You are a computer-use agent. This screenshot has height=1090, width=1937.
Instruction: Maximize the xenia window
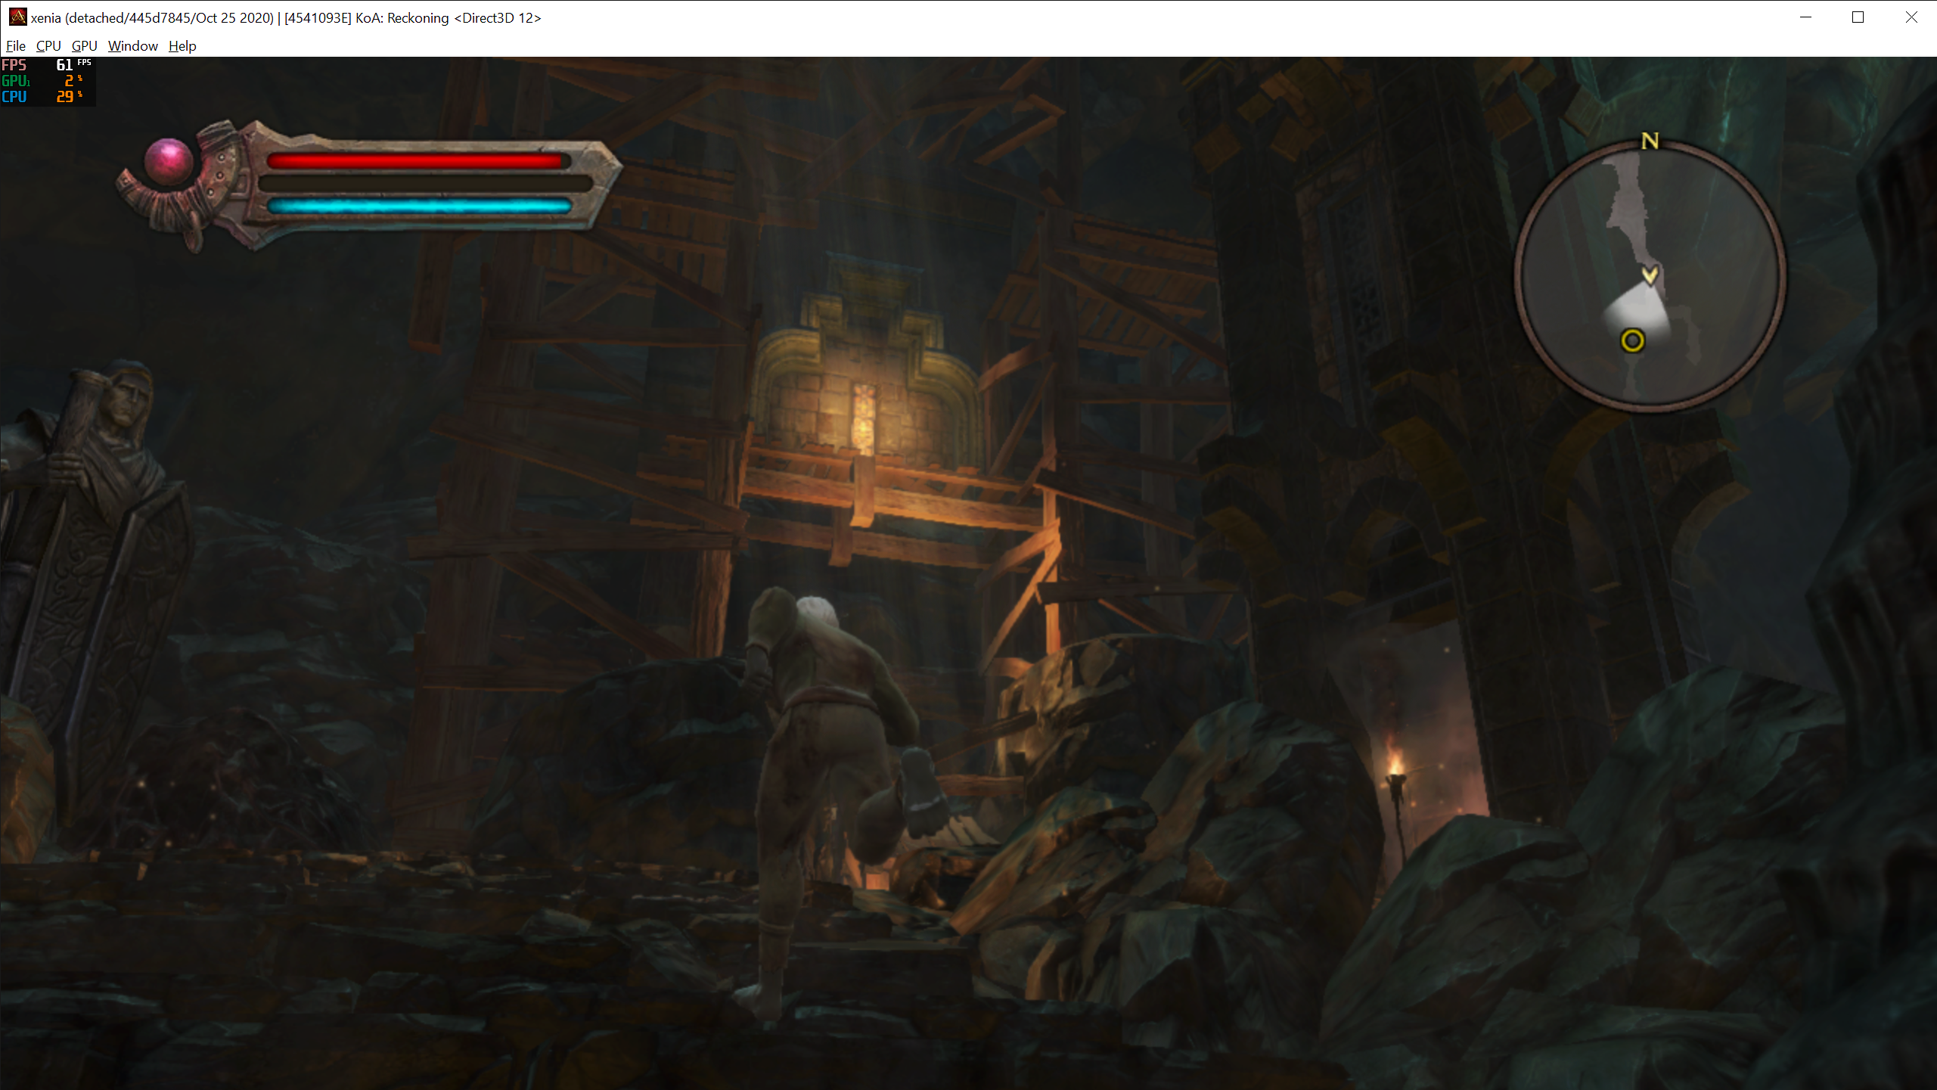pos(1858,17)
